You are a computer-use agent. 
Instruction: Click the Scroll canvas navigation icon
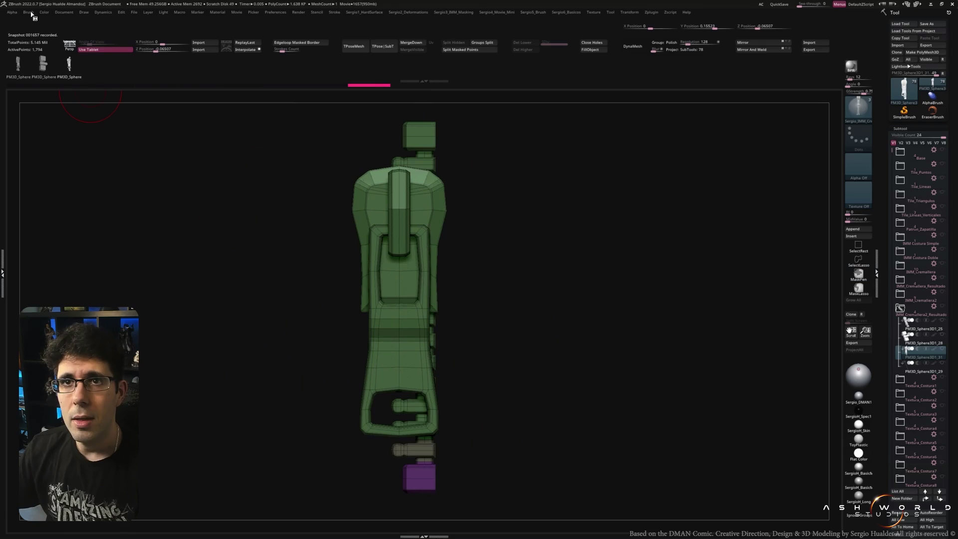click(x=851, y=331)
